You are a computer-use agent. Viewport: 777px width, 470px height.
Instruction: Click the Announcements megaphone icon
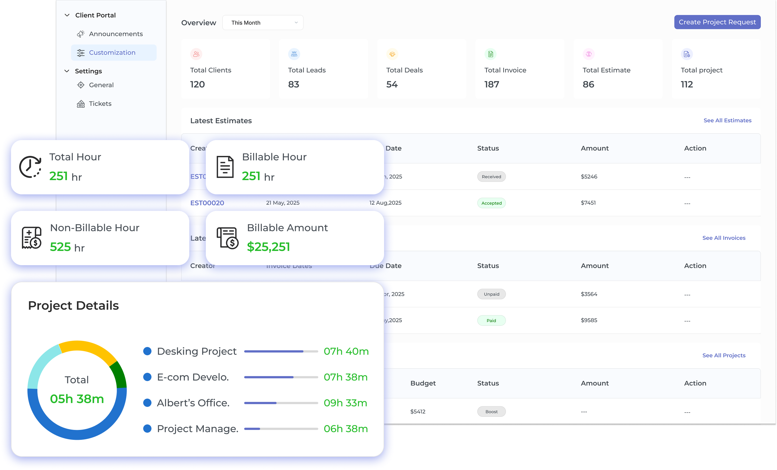[x=81, y=34]
